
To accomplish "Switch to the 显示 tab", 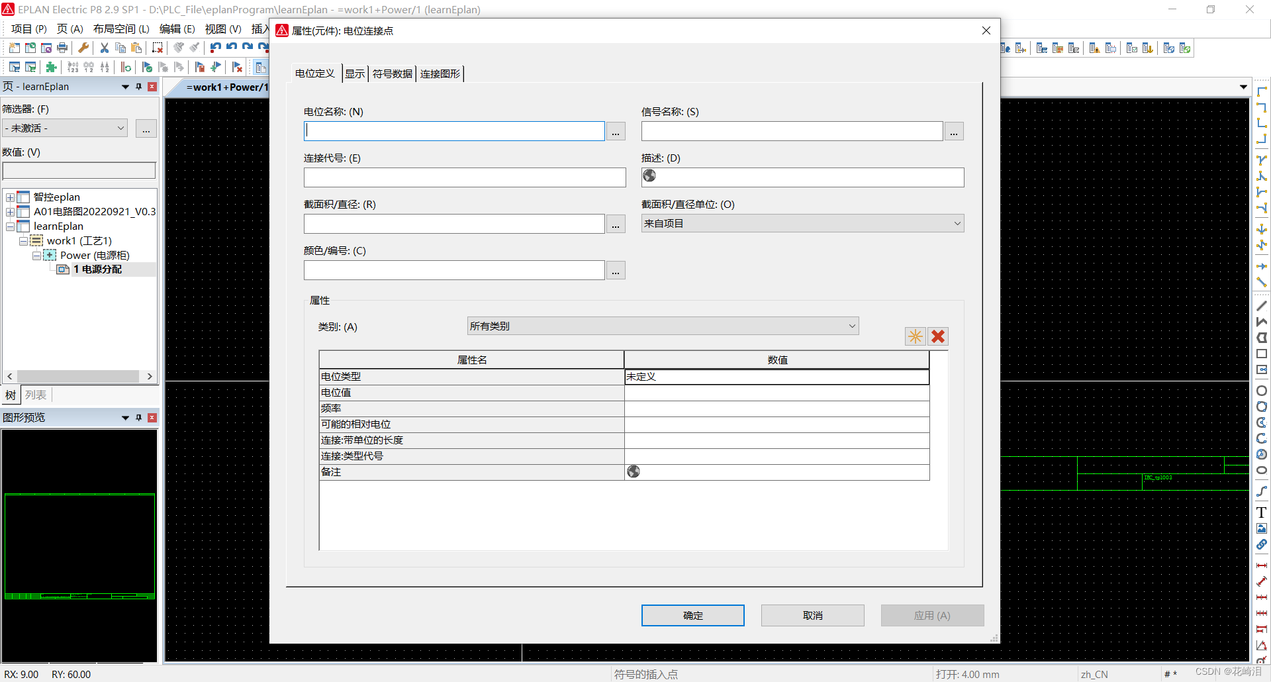I will (355, 73).
